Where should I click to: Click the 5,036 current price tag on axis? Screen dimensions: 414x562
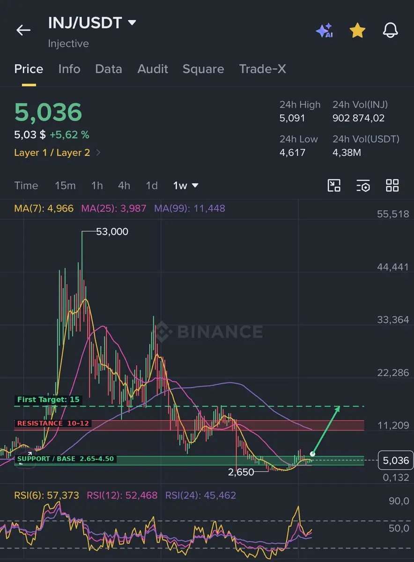(396, 460)
